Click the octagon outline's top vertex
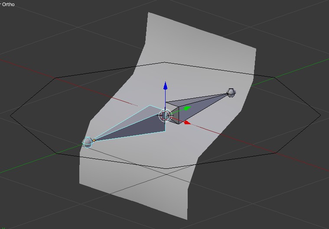Viewport: 329px width, 229px height. [165, 62]
